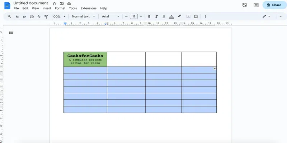Open the Arial font dropdown
The image size is (287, 143).
pos(110,16)
